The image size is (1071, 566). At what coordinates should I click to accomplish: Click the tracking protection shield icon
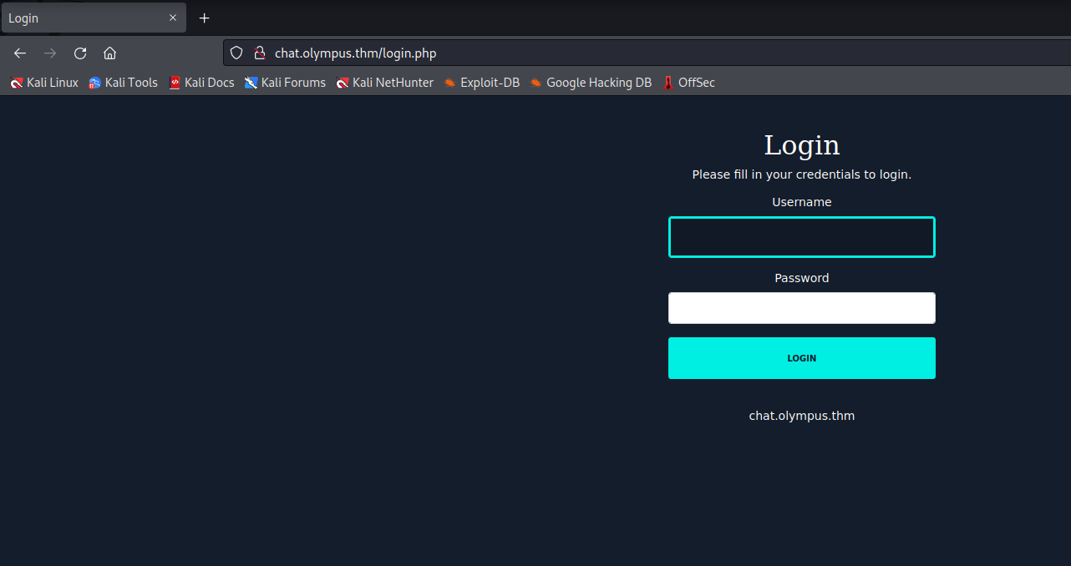pos(236,52)
